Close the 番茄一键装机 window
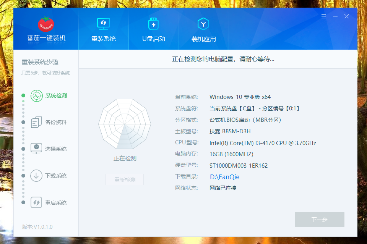This screenshot has width=367, height=244. (346, 16)
